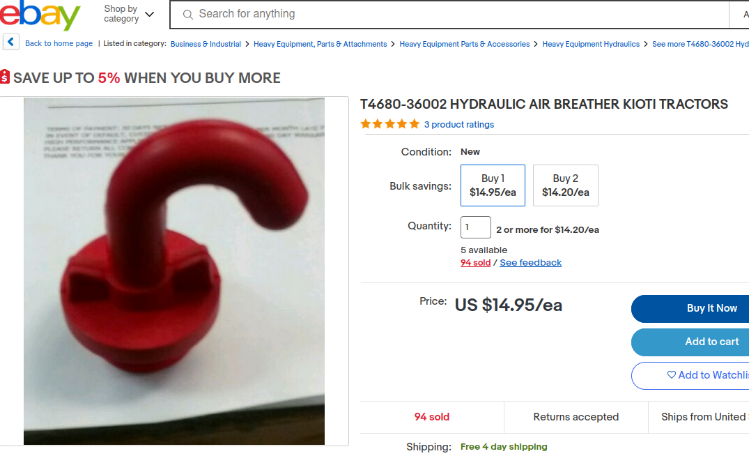Click the Quantity input box
Image resolution: width=749 pixels, height=456 pixels.
coord(475,227)
